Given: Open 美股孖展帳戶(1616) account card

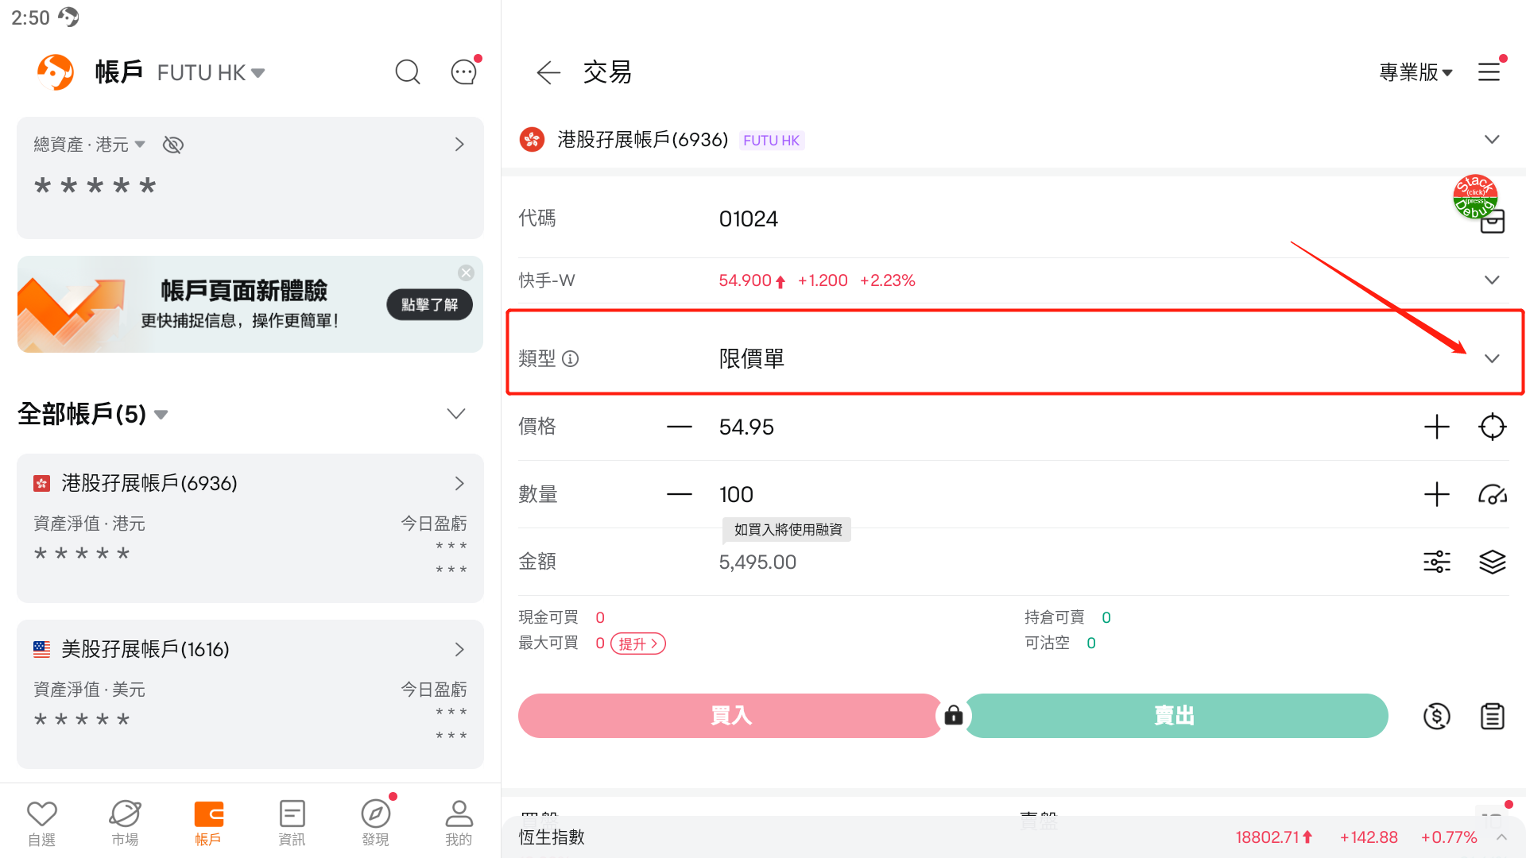Looking at the screenshot, I should (x=250, y=694).
